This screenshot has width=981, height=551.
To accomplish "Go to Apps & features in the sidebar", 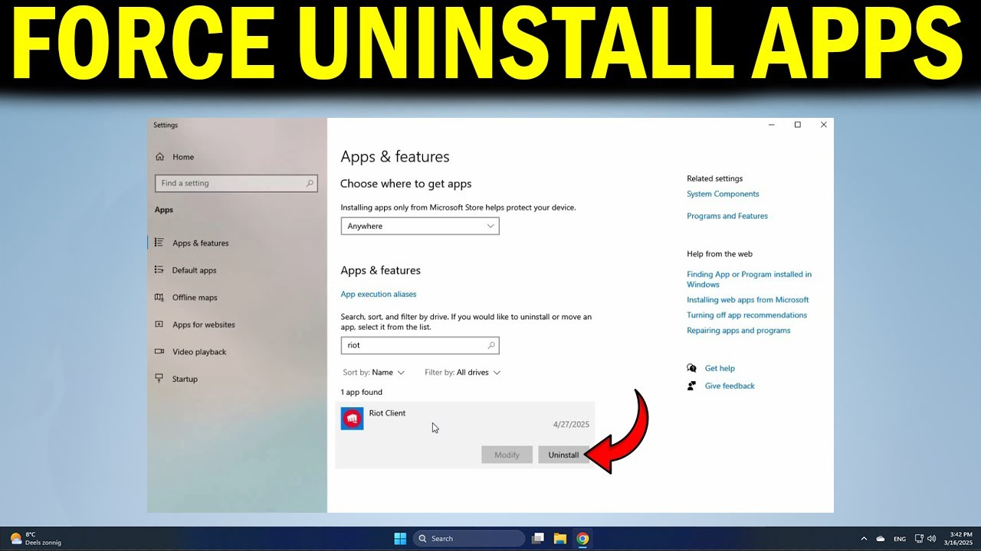I will (x=201, y=243).
